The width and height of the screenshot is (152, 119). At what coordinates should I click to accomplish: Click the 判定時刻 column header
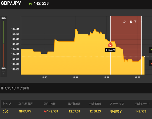pos(95,104)
